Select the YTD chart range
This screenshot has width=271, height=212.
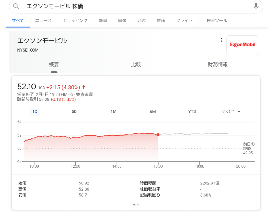tap(192, 112)
